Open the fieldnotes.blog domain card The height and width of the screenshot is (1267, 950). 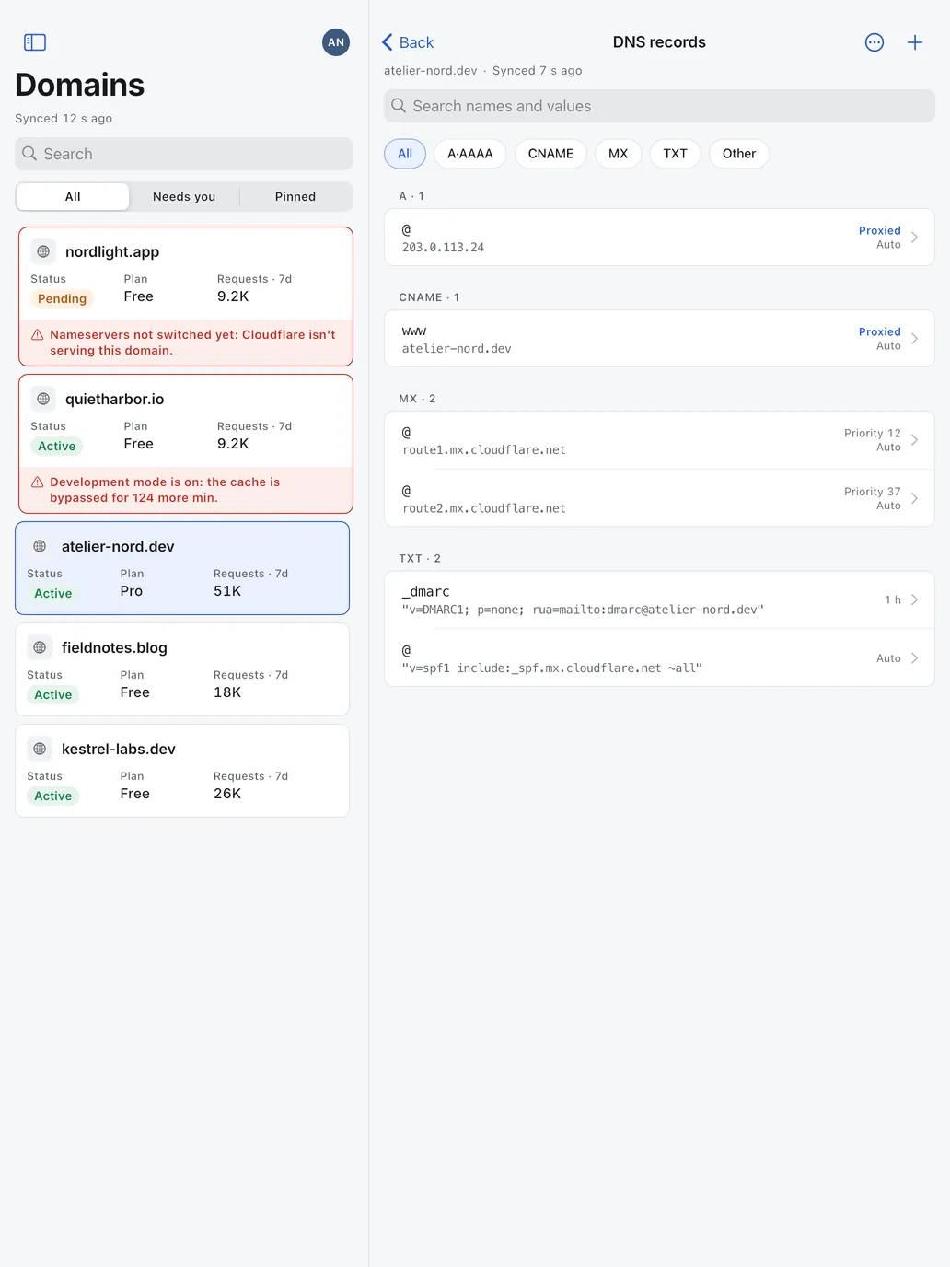coord(182,669)
